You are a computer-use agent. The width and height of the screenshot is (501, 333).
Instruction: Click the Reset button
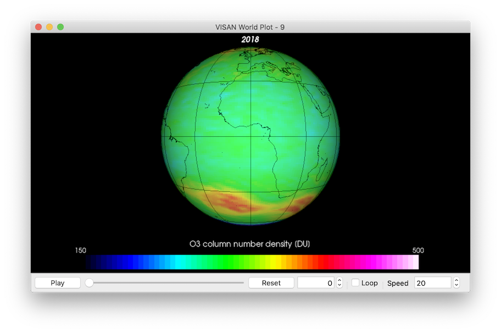tap(271, 283)
